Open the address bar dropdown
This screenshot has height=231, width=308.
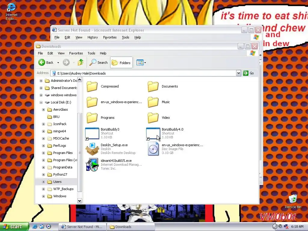coord(239,73)
